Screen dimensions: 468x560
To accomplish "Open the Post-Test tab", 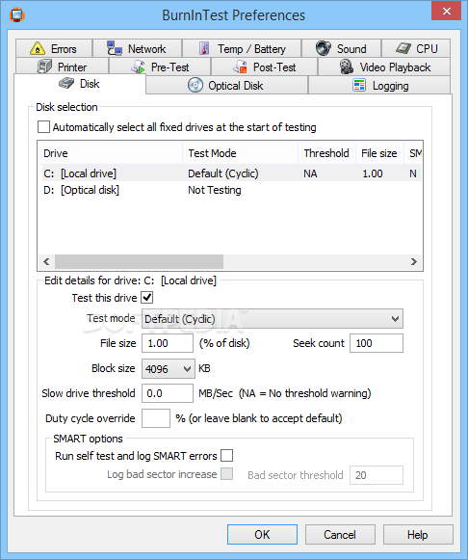I will click(x=264, y=67).
